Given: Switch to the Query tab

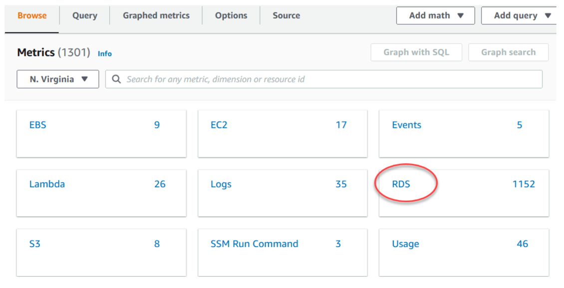Looking at the screenshot, I should [84, 15].
